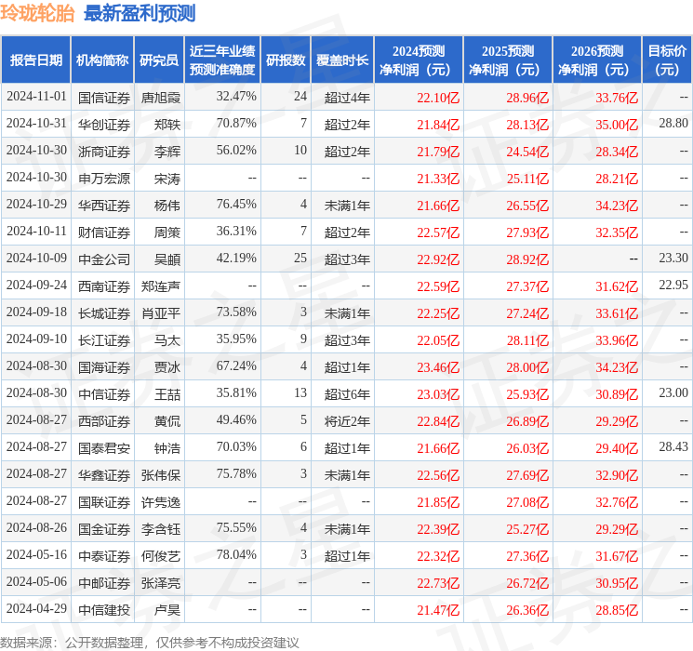The width and height of the screenshot is (693, 651).
Task: Select the 国信证券 institution cell
Action: [104, 98]
